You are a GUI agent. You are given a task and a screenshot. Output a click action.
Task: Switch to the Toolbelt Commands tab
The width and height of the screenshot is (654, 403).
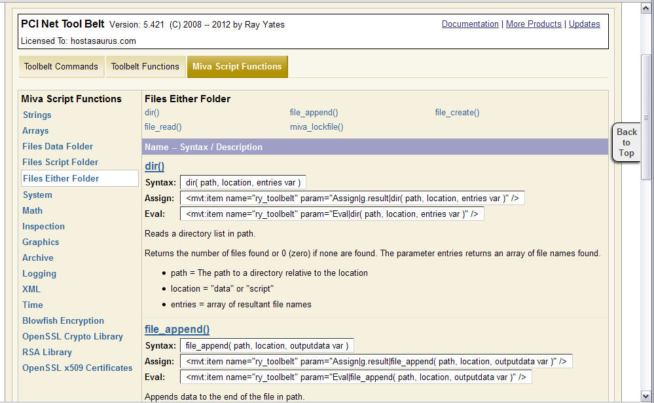61,66
